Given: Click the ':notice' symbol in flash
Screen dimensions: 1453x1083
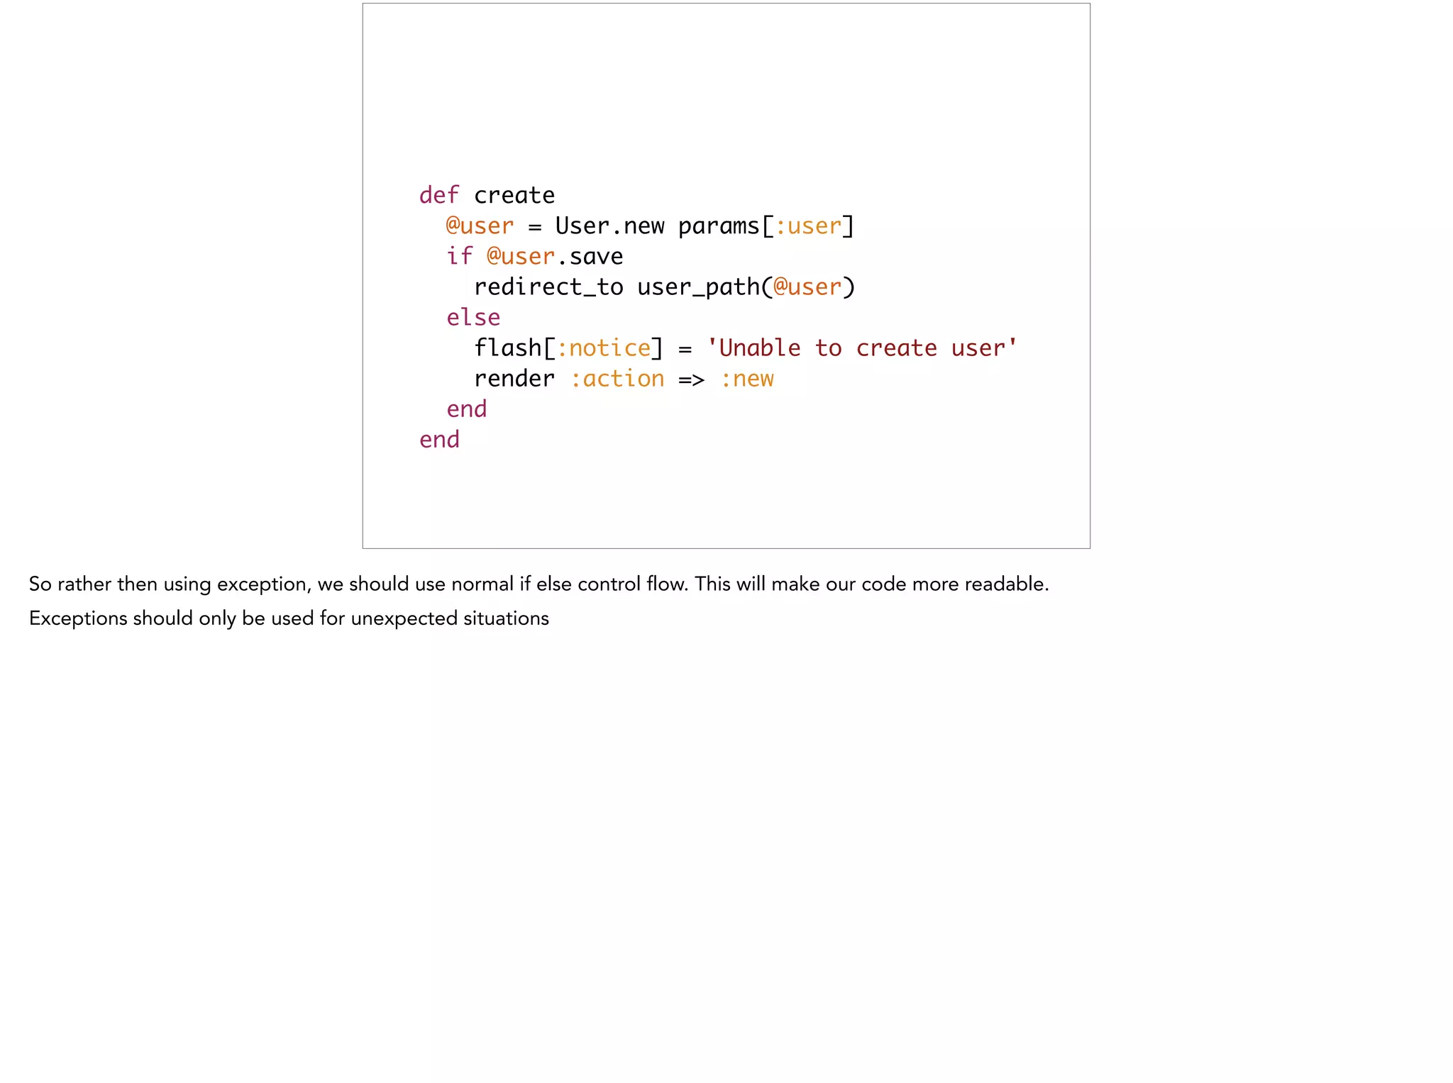Looking at the screenshot, I should [603, 348].
